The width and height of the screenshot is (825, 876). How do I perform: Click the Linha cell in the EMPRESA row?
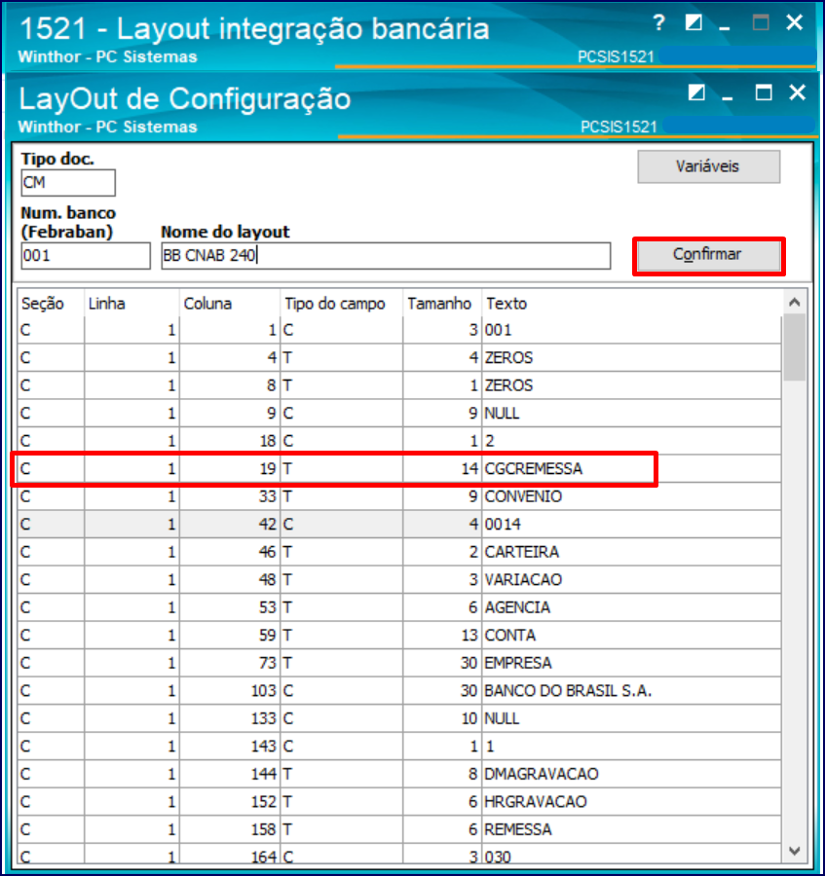(x=131, y=663)
